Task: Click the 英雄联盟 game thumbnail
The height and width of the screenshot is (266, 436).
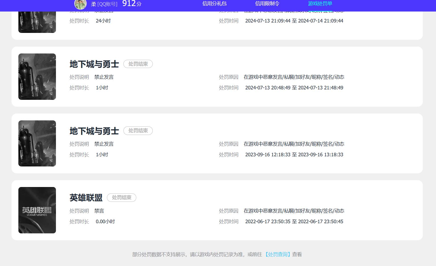Action: point(37,210)
